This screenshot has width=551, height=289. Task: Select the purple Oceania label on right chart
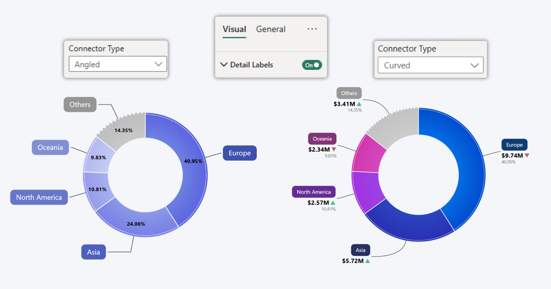[322, 139]
